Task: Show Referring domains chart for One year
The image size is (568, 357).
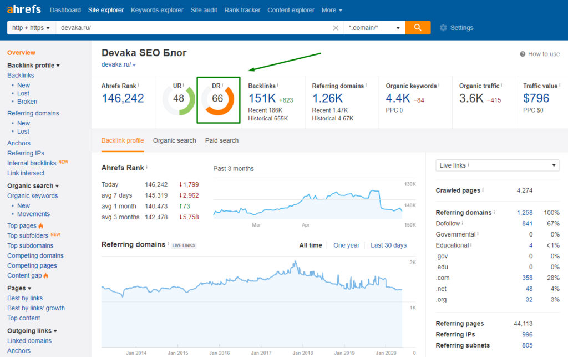Action: (347, 245)
